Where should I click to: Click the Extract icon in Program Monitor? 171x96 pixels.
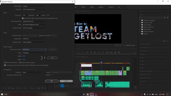[x=111, y=53]
